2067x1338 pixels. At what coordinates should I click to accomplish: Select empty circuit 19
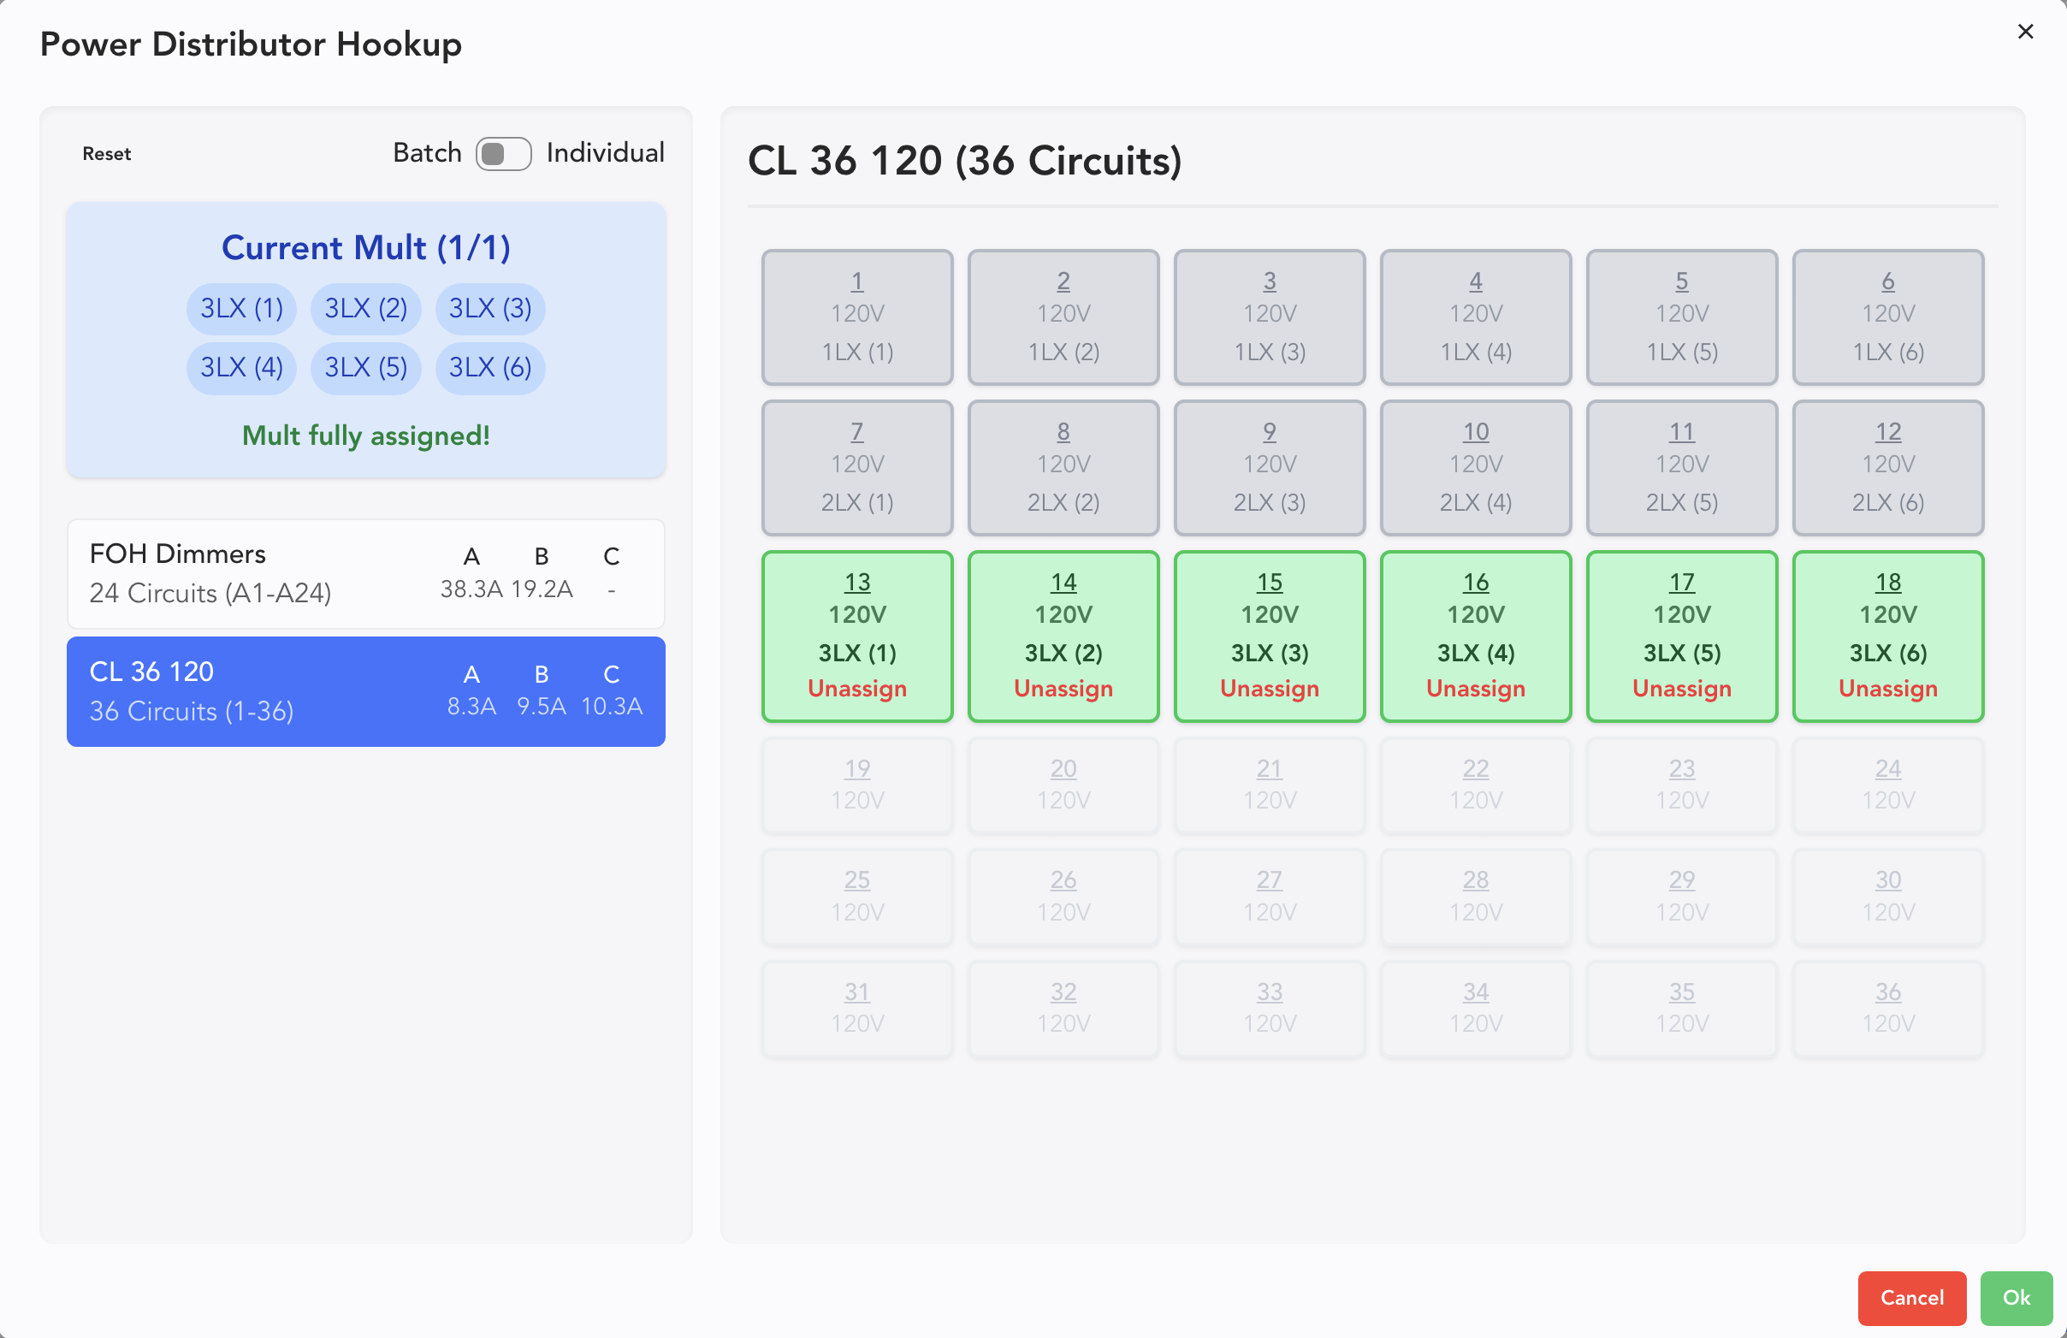coord(856,784)
